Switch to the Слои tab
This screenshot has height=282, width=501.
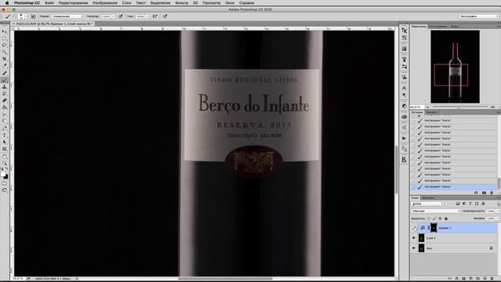click(415, 198)
